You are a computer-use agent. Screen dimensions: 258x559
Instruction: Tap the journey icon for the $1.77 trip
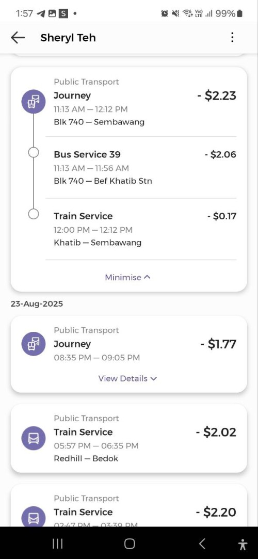click(34, 344)
